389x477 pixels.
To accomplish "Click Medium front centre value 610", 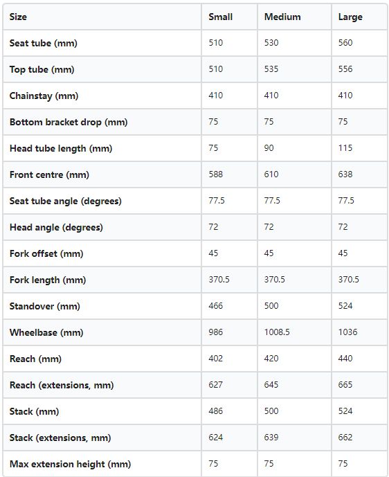I will [x=271, y=174].
